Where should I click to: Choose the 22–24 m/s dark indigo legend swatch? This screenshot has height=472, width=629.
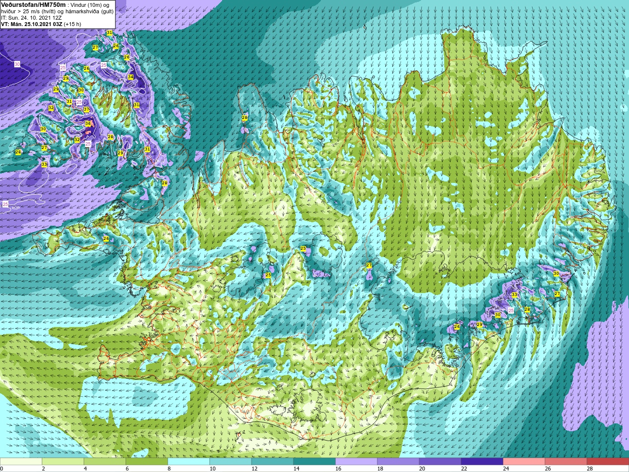(482, 462)
